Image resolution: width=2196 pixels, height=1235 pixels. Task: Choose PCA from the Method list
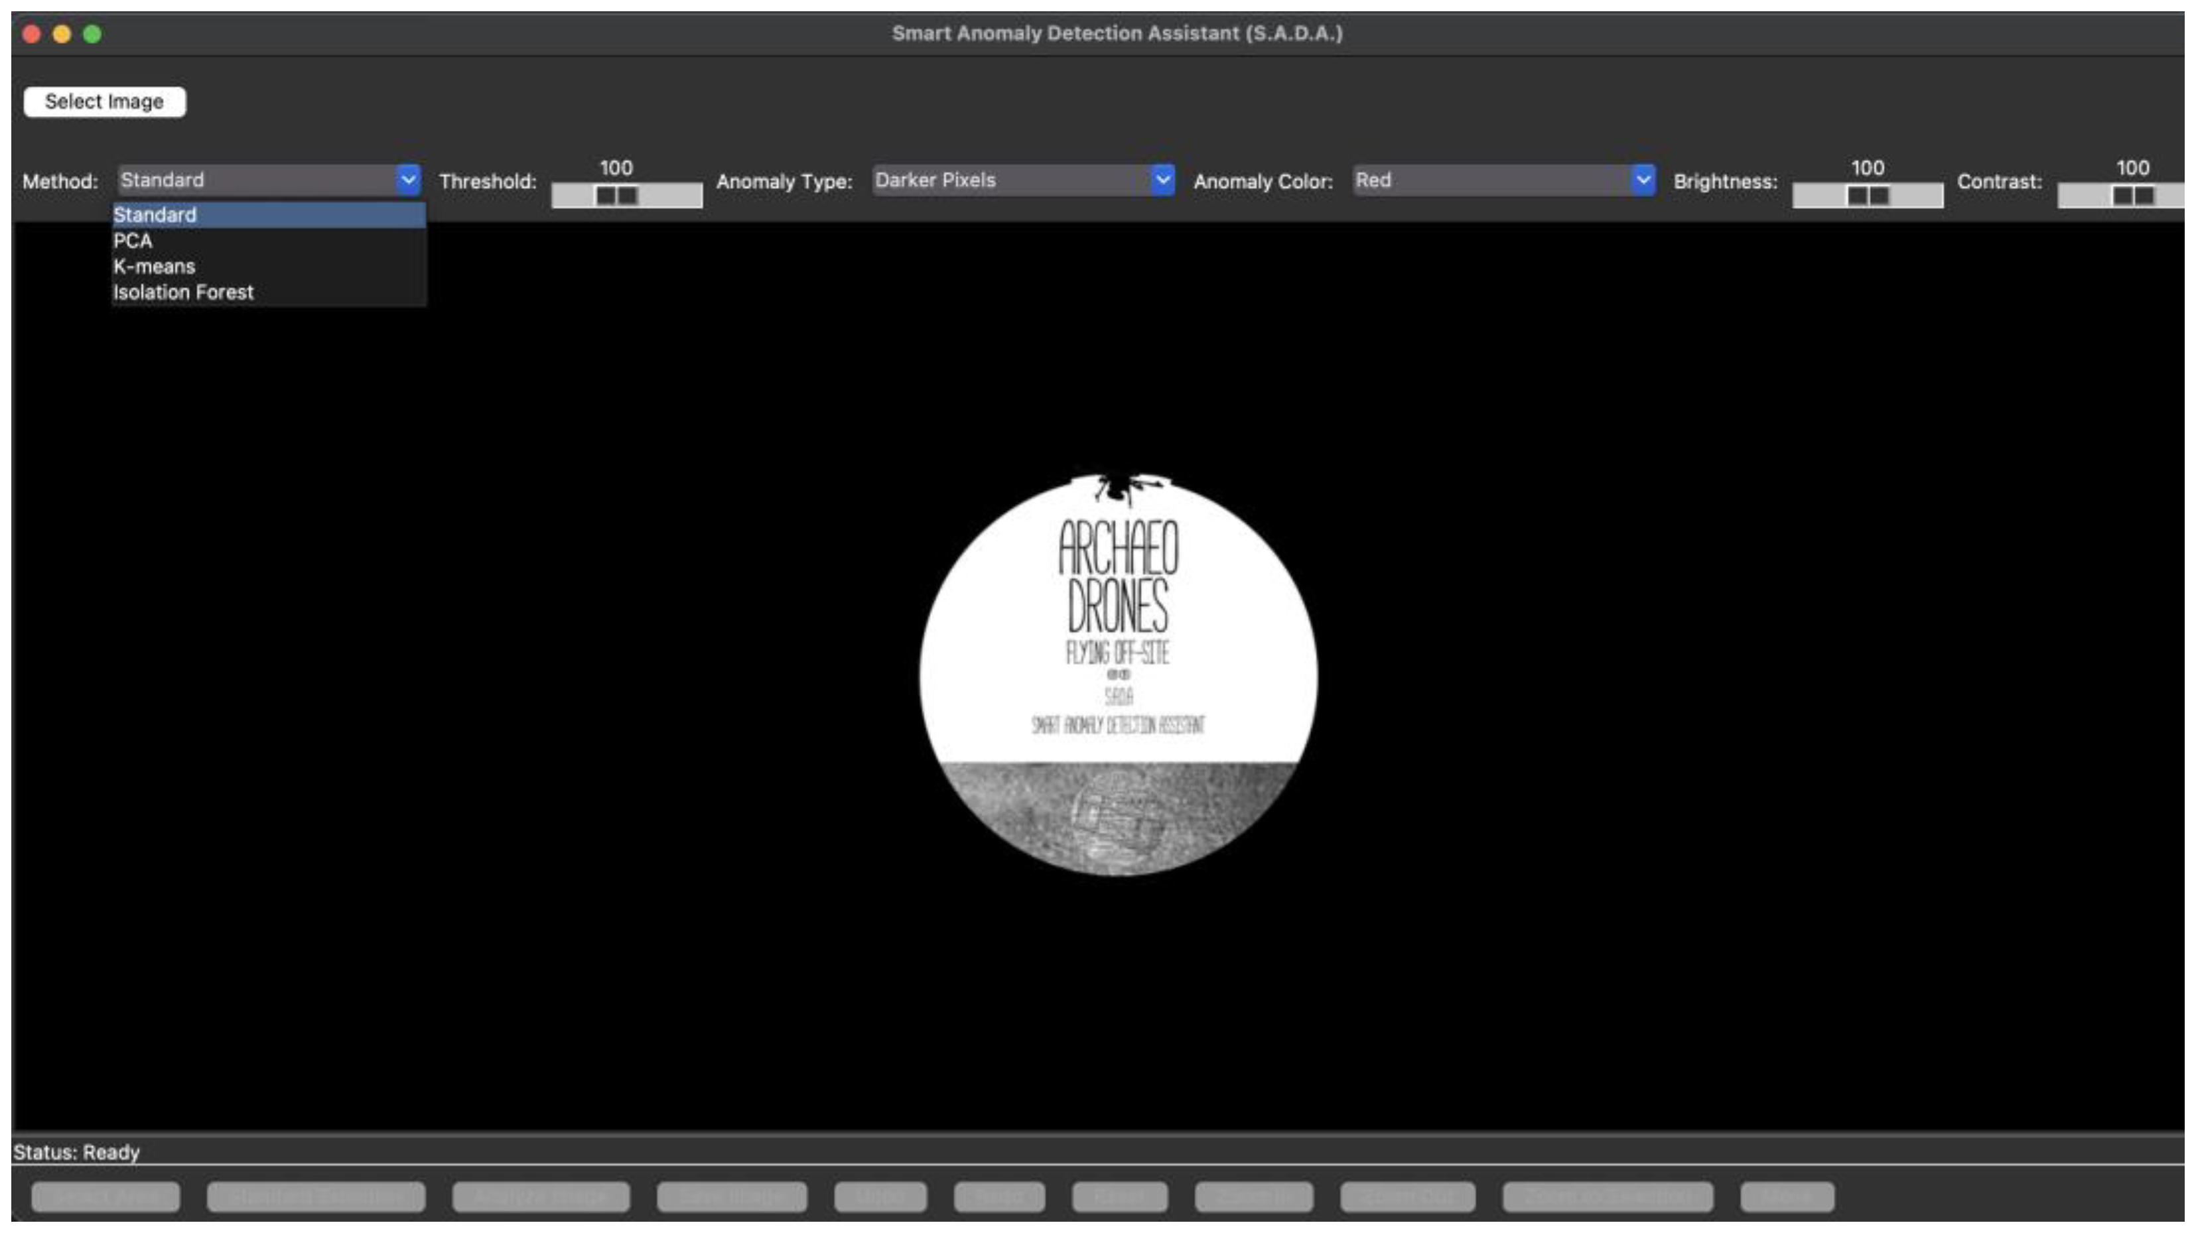(133, 241)
